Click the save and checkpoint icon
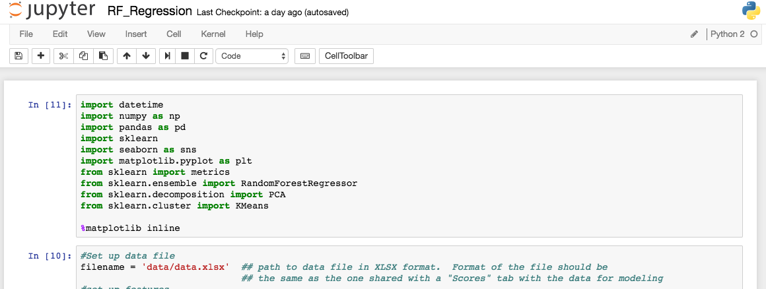Image resolution: width=766 pixels, height=289 pixels. click(18, 56)
